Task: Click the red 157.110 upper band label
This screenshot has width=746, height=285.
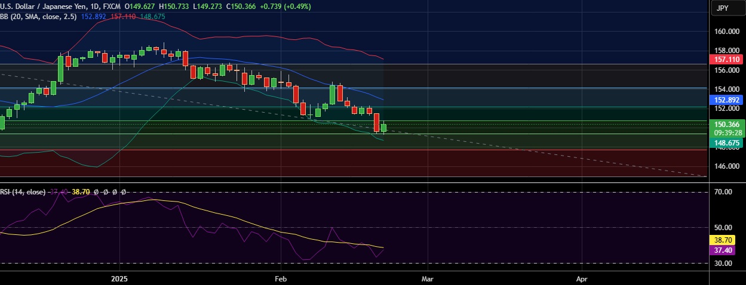Action: [x=725, y=60]
